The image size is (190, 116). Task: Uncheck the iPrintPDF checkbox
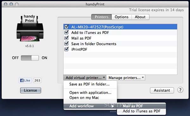[x=66, y=49]
